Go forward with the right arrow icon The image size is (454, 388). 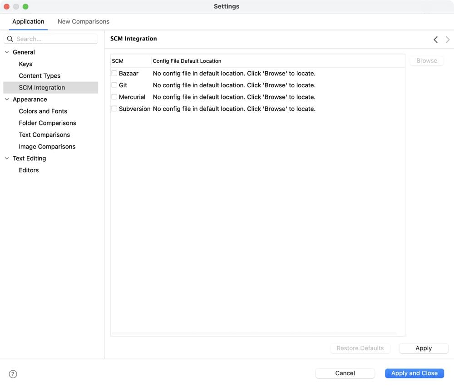[x=448, y=40]
